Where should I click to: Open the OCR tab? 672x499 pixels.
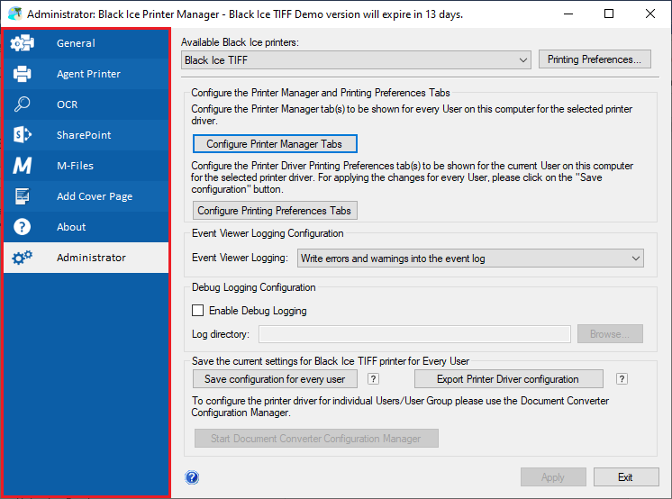pyautogui.click(x=86, y=104)
